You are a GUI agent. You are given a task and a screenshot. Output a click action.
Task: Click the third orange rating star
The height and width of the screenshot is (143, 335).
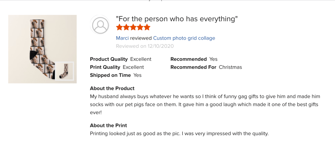pyautogui.click(x=133, y=27)
